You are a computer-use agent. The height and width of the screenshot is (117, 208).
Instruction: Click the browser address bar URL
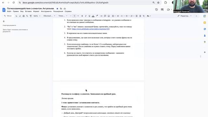(x=65, y=3)
